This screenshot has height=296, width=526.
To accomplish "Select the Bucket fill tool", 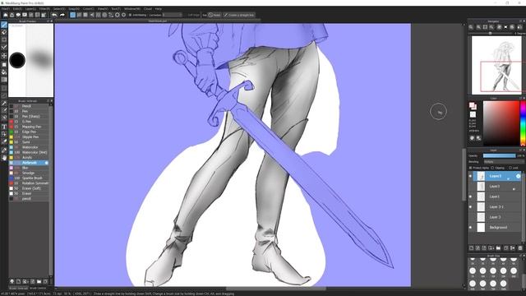I will click(x=4, y=72).
